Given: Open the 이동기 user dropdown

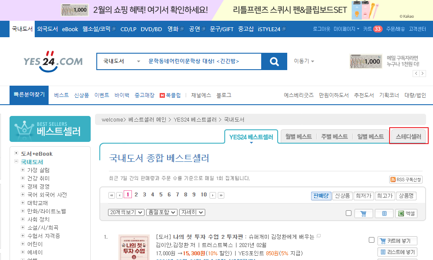Looking at the screenshot, I should coord(304,61).
